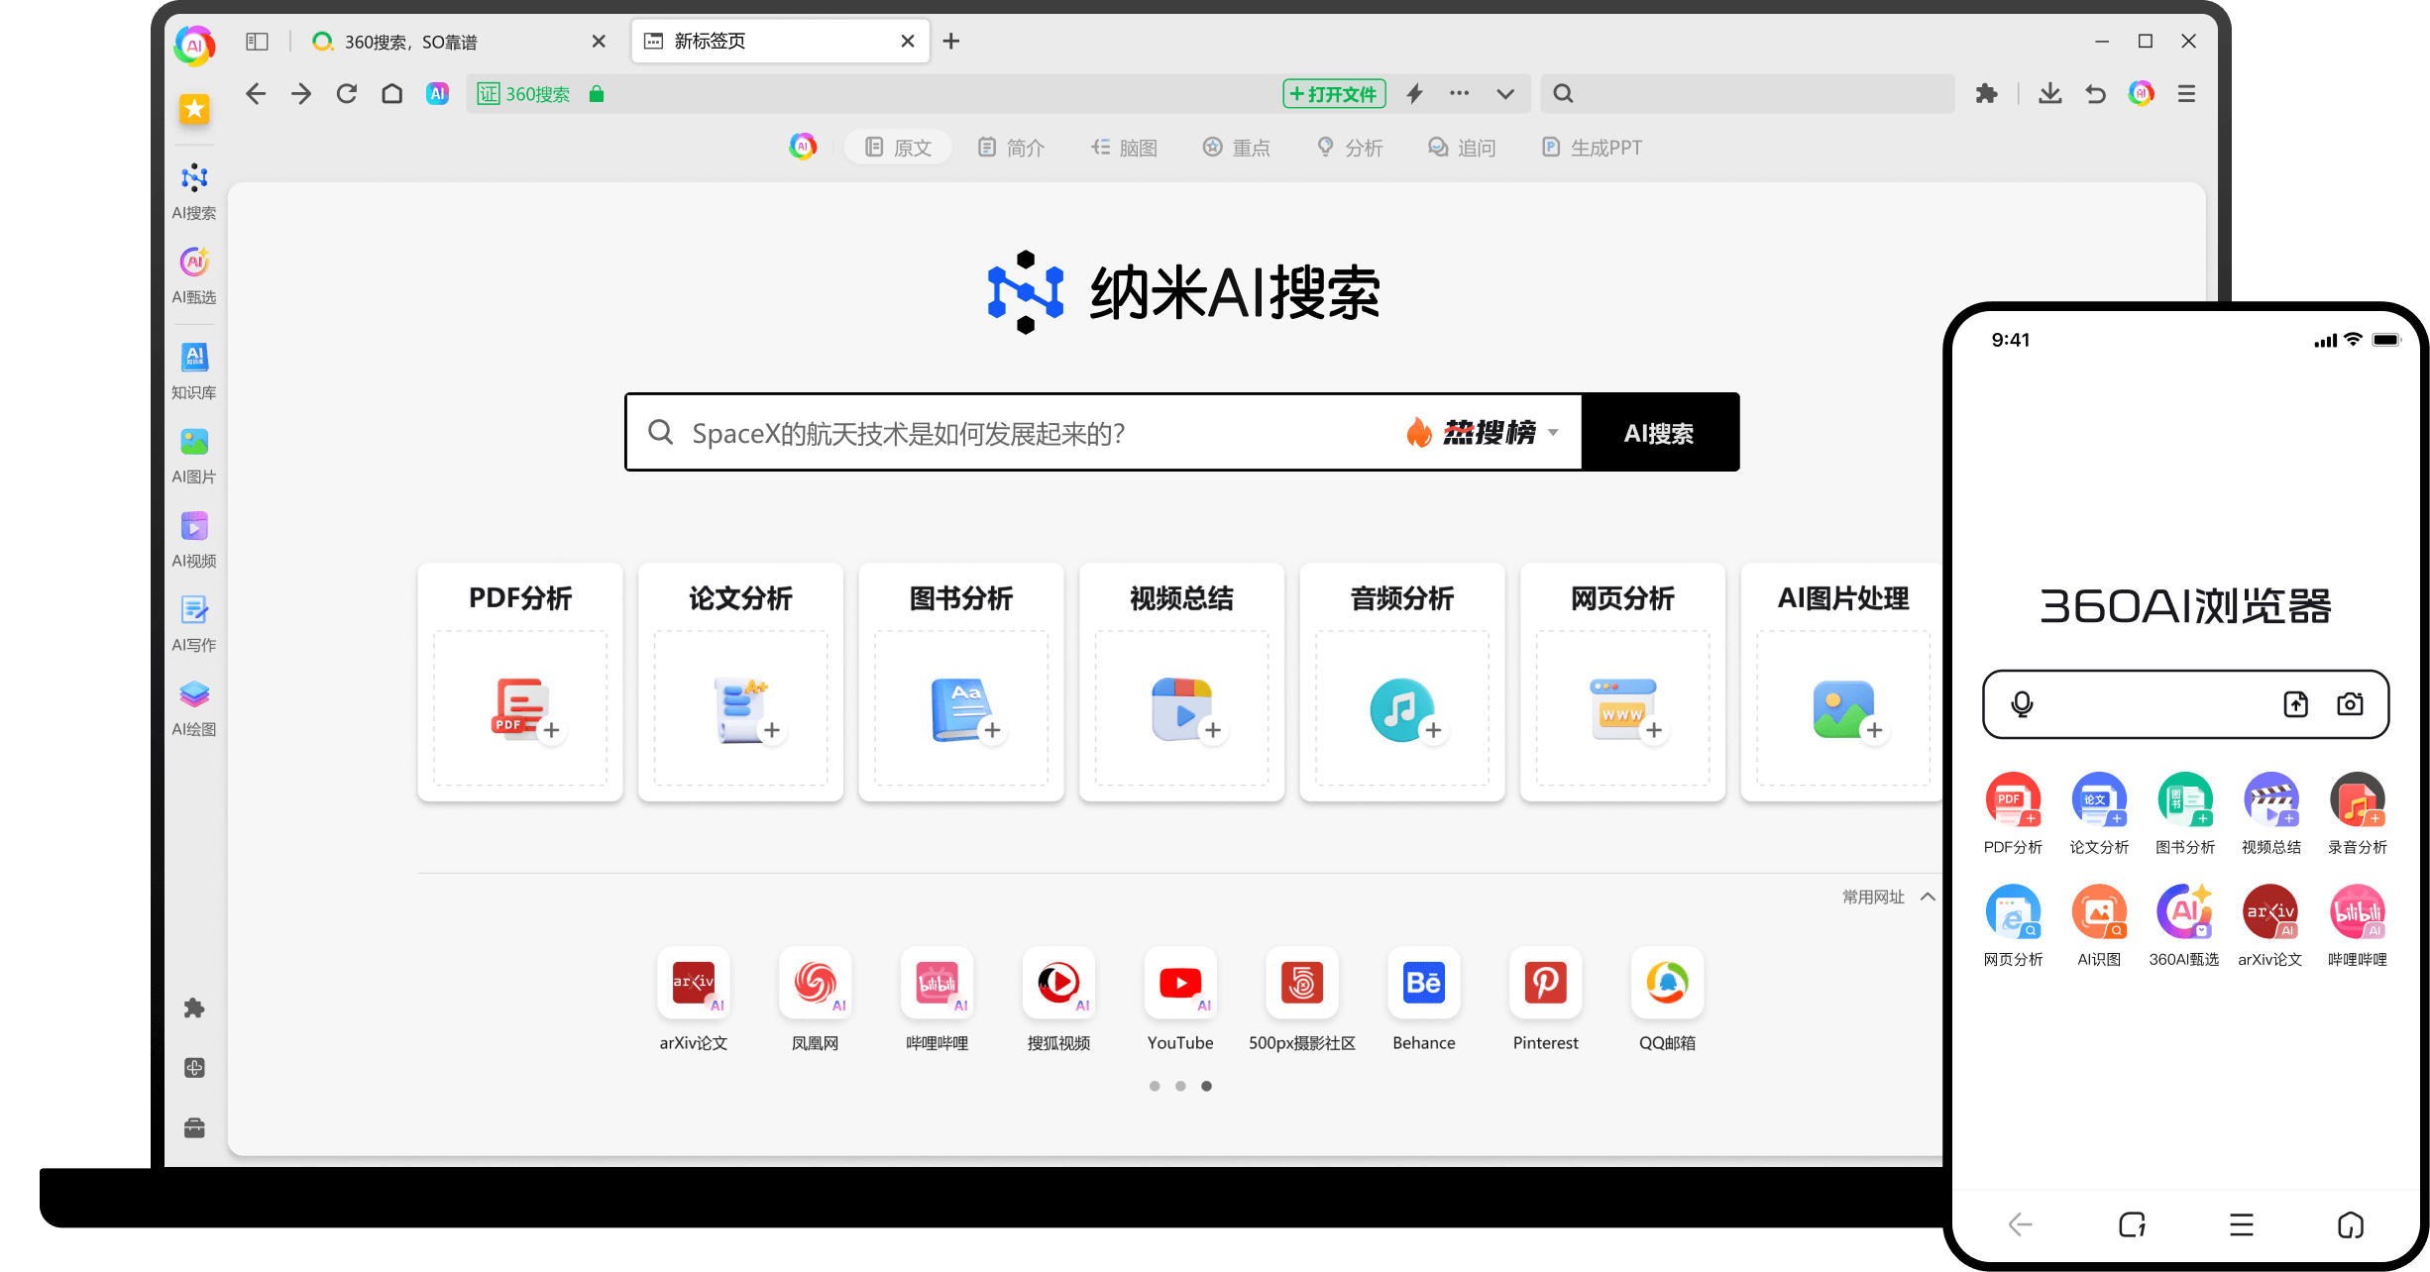Select the first page dot indicator

(x=1155, y=1086)
